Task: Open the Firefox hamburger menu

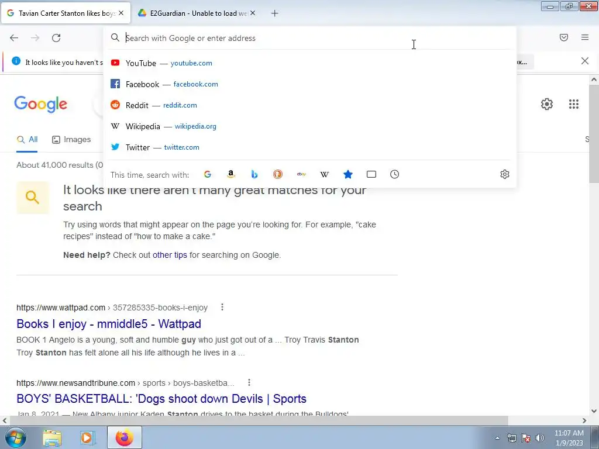Action: (x=585, y=37)
